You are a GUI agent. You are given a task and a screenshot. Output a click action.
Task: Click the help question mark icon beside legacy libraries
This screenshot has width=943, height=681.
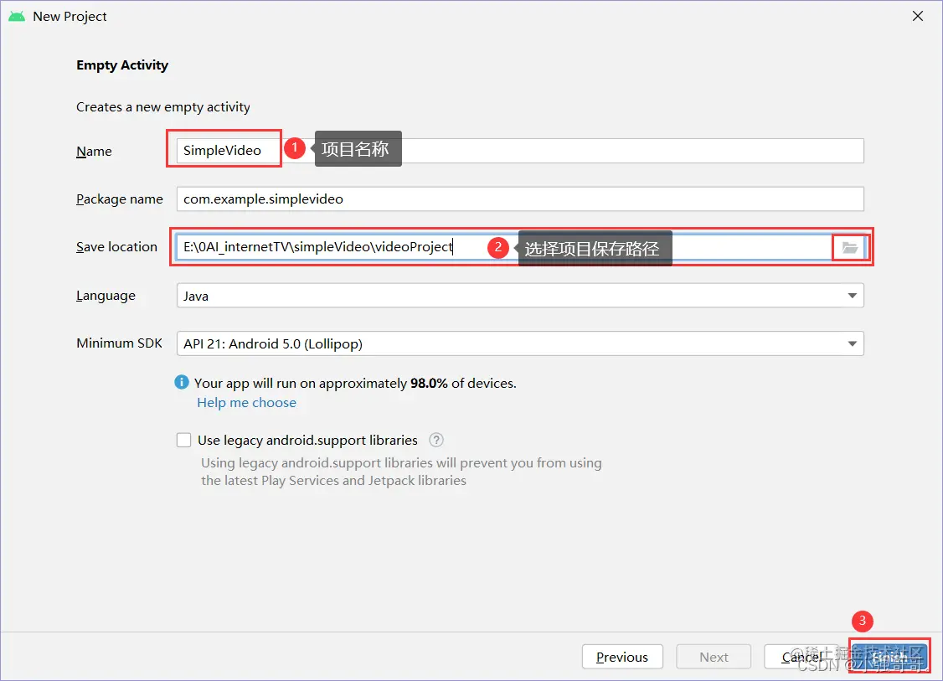436,440
